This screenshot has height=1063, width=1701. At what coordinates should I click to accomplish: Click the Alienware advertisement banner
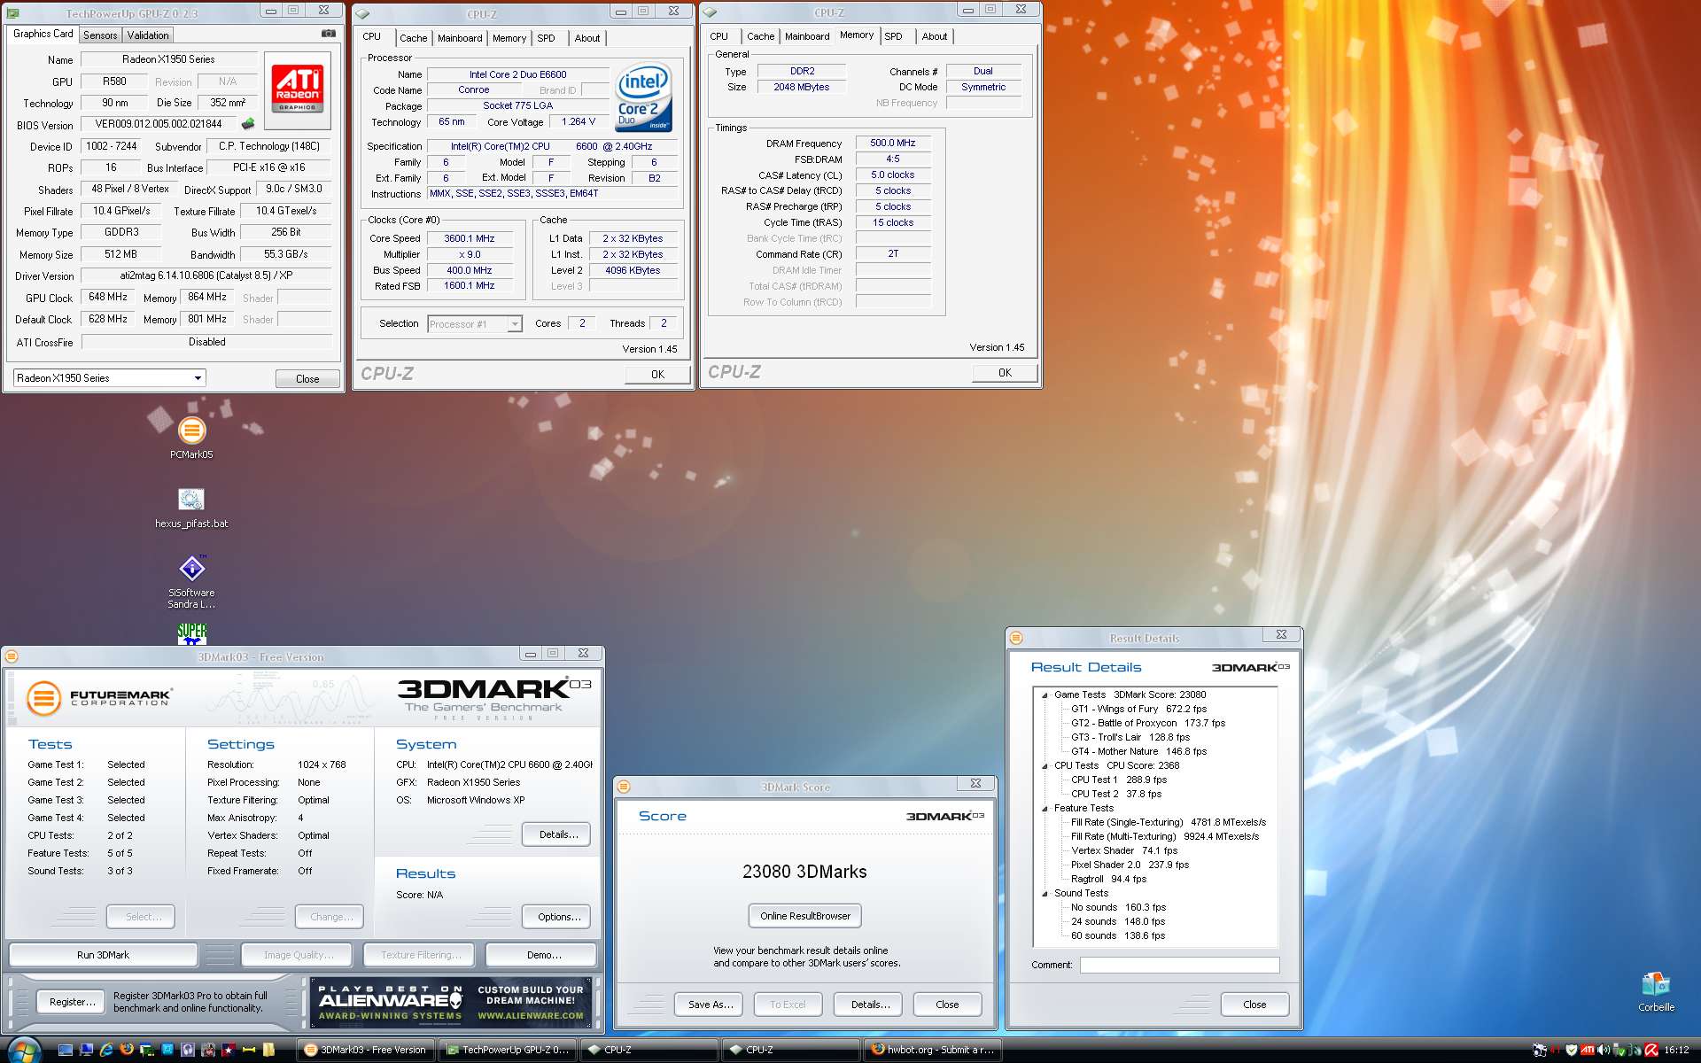tap(450, 1002)
